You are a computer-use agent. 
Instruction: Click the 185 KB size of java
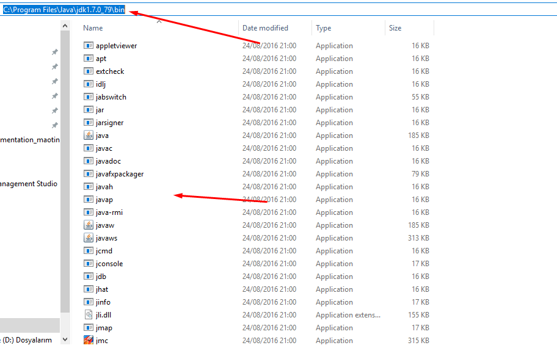coord(418,136)
